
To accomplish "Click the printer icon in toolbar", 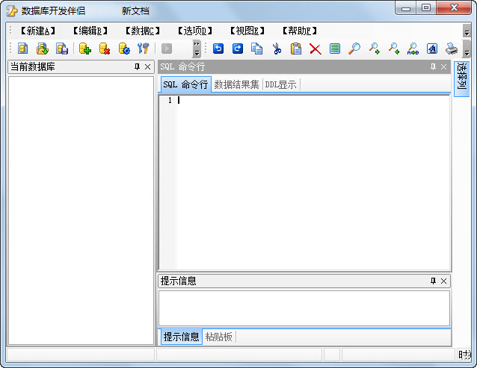I will click(x=452, y=49).
